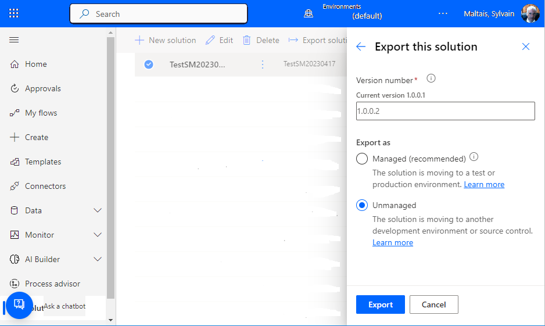Click the back arrow in export panel
The image size is (545, 326).
pos(361,47)
